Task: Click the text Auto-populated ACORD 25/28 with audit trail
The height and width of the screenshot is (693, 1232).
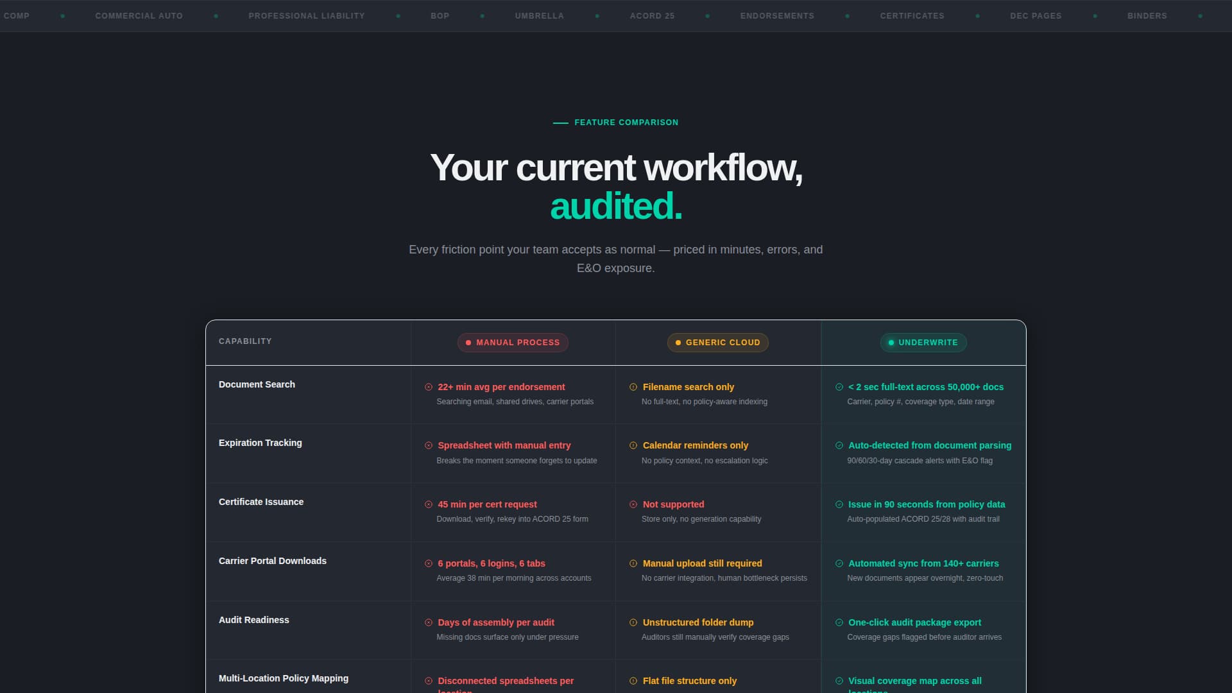Action: (x=923, y=519)
